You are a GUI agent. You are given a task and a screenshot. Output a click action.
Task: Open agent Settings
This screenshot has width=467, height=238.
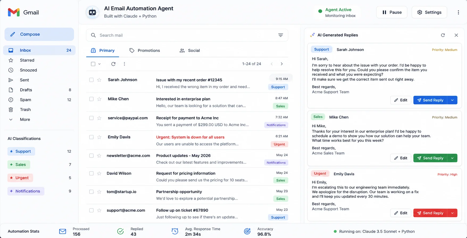tap(429, 12)
